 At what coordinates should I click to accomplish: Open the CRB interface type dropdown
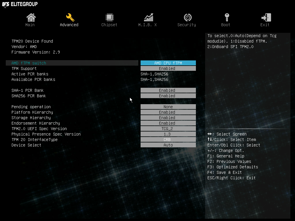point(168,140)
